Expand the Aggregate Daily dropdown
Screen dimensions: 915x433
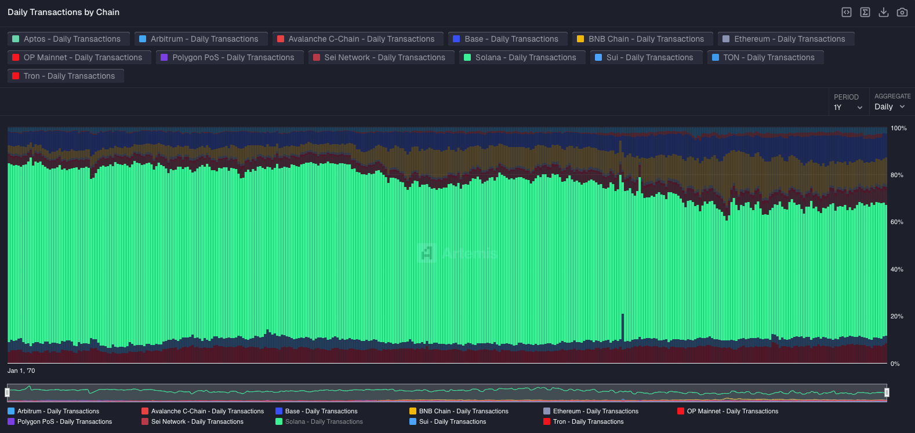889,107
